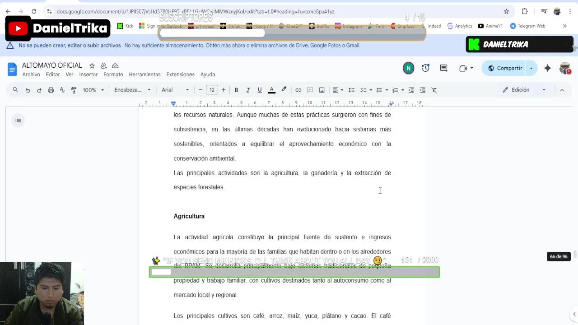Open line and paragraph spacing options
The height and width of the screenshot is (325, 578).
click(351, 90)
